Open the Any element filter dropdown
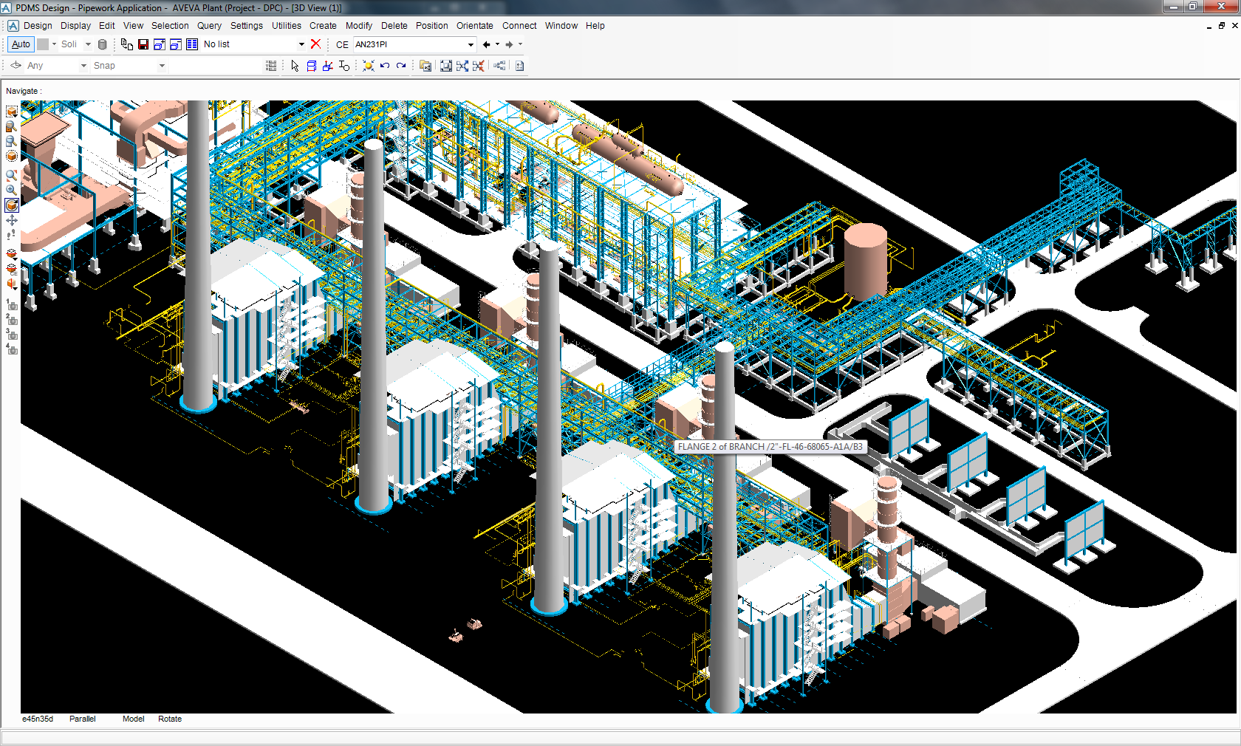 83,66
